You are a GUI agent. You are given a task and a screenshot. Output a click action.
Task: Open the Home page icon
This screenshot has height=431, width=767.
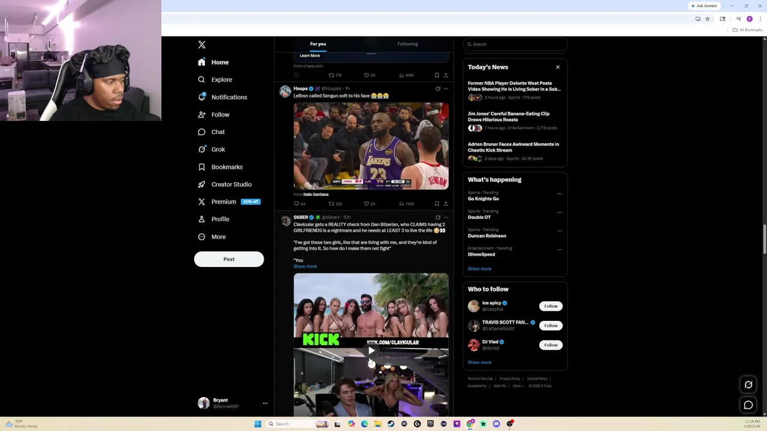202,62
